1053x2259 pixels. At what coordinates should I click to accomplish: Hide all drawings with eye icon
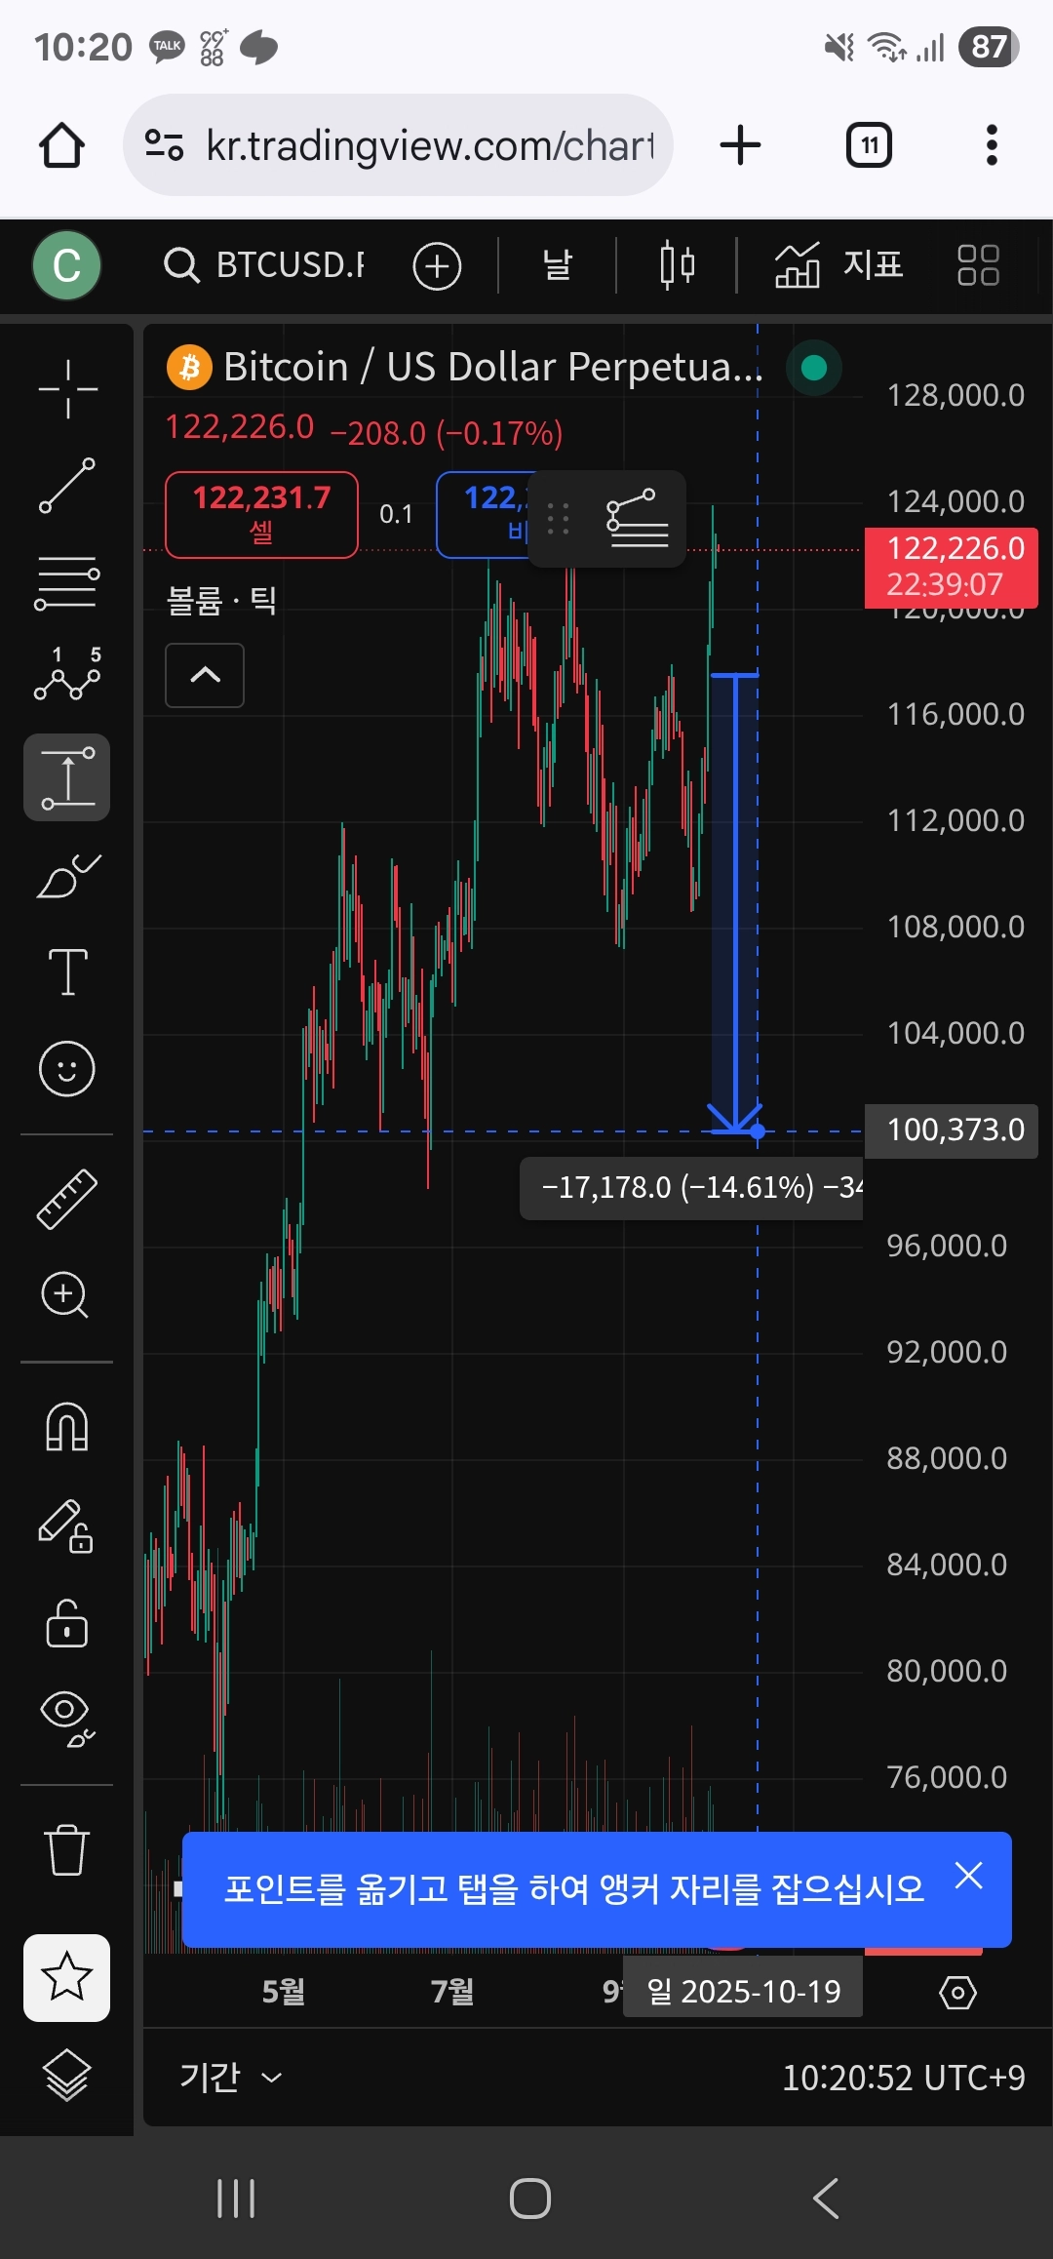67,1719
